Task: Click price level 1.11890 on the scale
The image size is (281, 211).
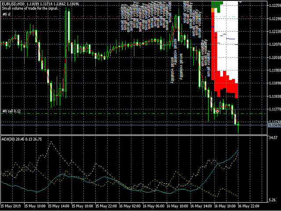Action: [275, 83]
